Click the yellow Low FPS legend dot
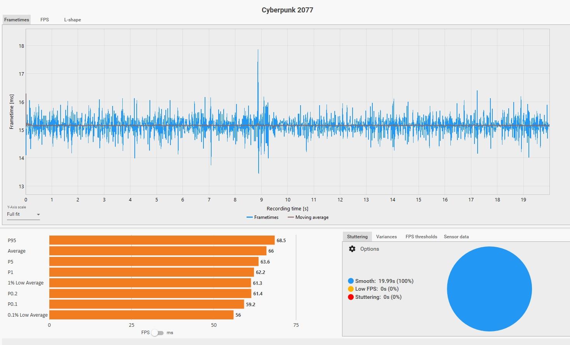This screenshot has height=345, width=570. pyautogui.click(x=351, y=289)
